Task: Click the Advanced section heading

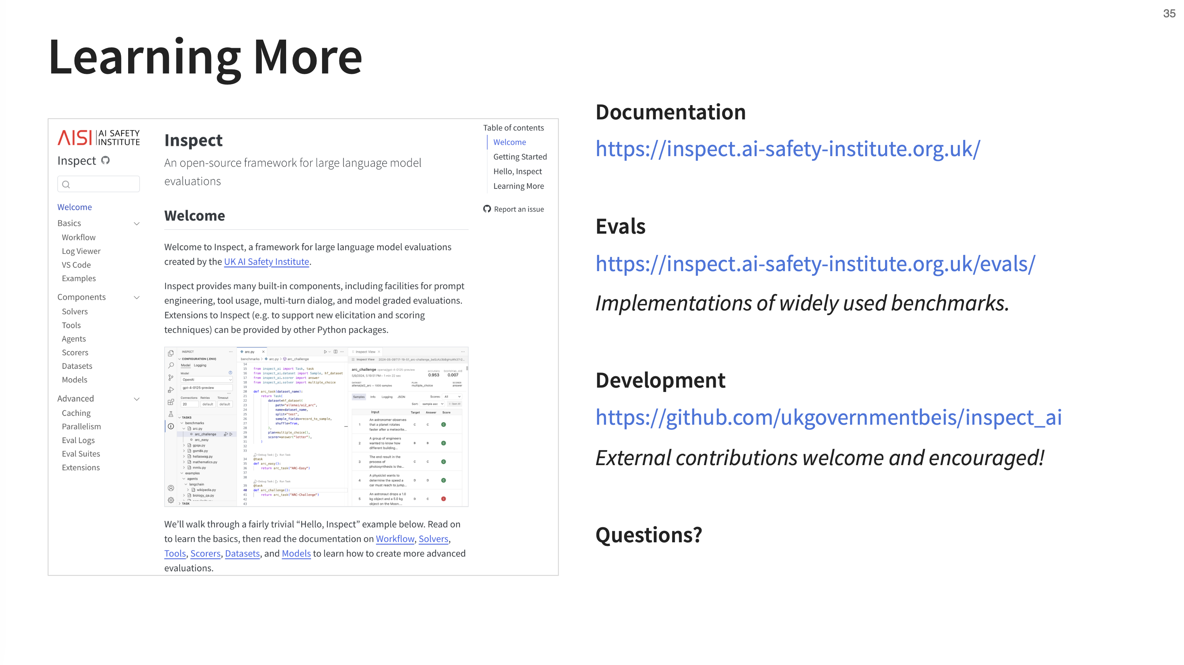Action: coord(75,398)
